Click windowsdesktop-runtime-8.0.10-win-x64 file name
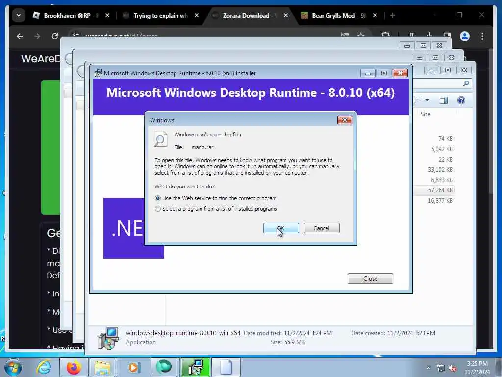The height and width of the screenshot is (377, 502). [183, 333]
